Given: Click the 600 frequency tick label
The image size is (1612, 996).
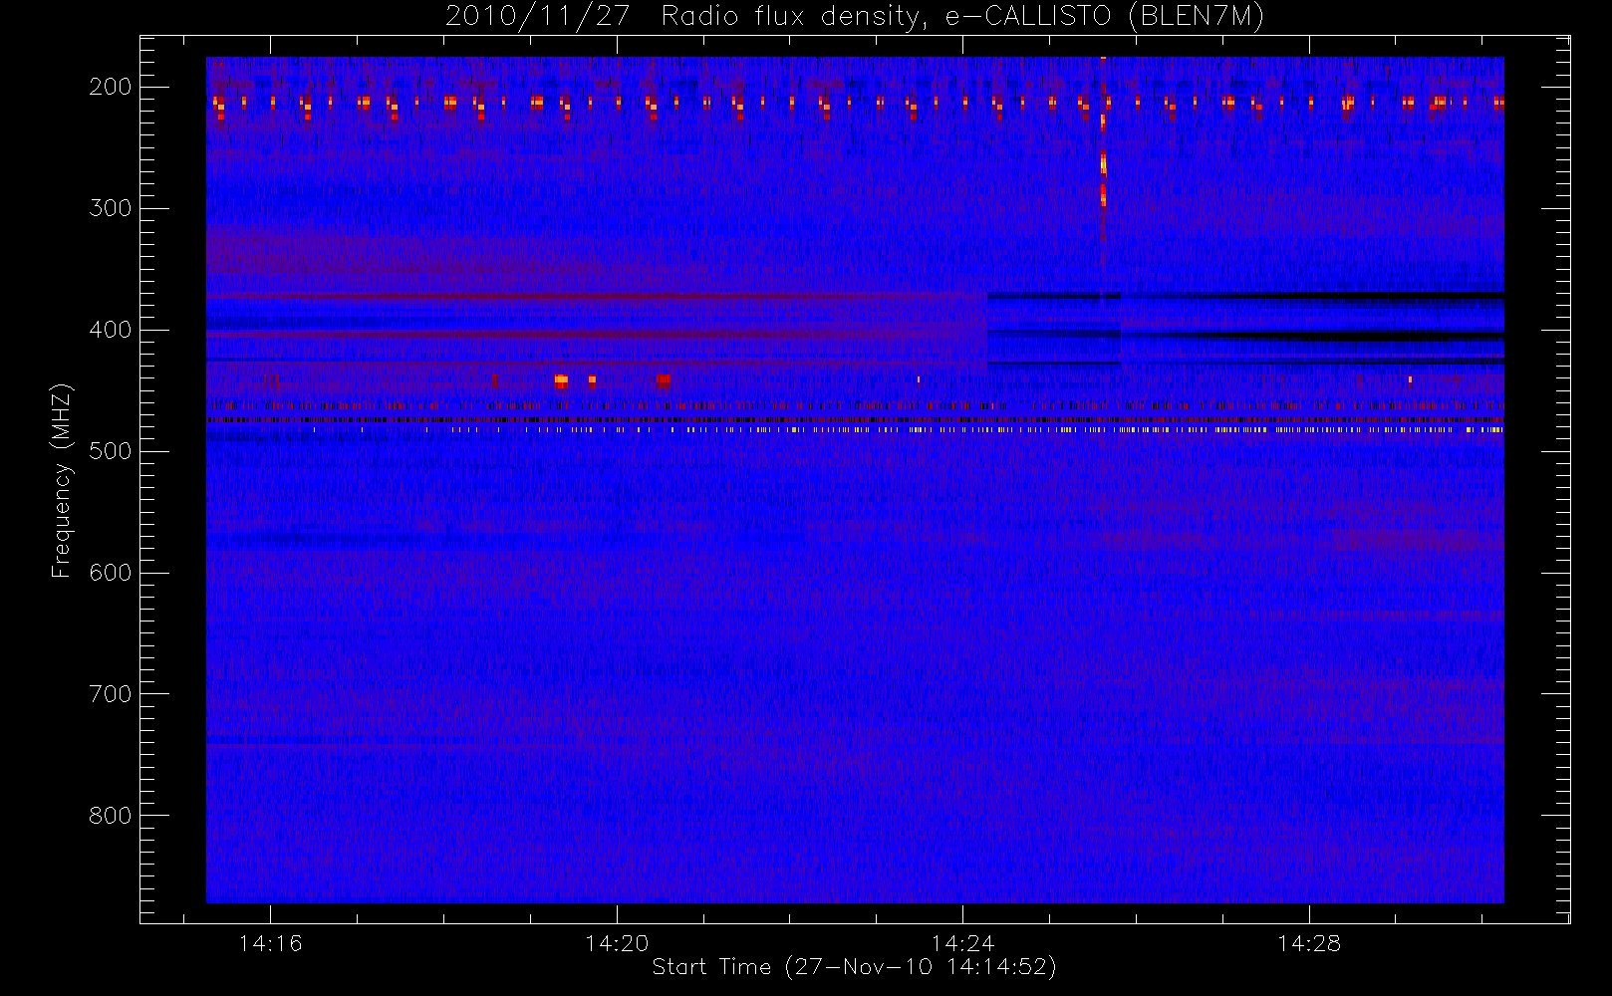Looking at the screenshot, I should (110, 573).
